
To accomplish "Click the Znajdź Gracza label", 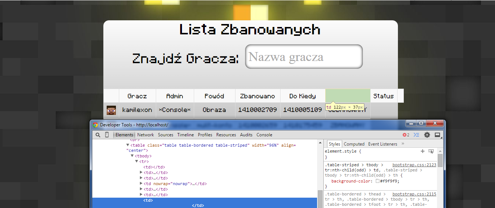I will (185, 58).
